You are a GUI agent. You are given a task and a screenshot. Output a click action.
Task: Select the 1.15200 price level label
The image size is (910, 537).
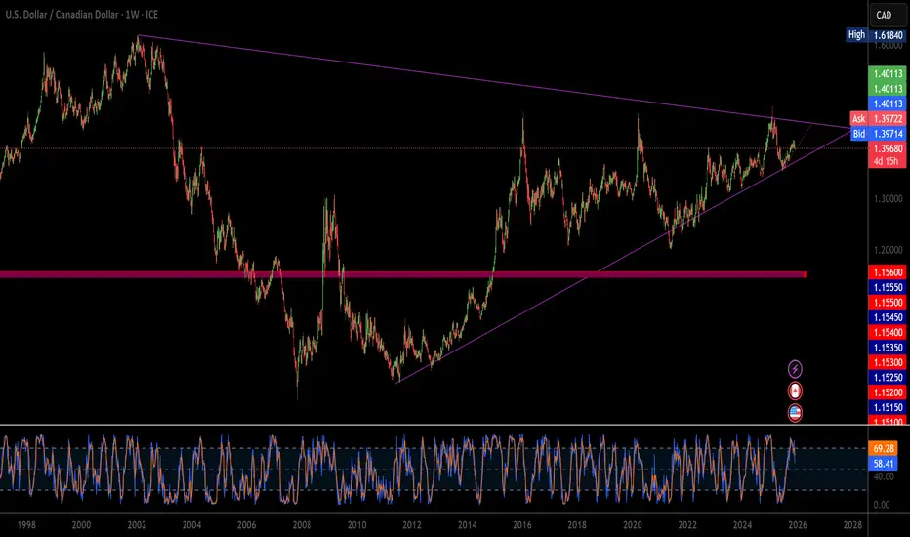pos(887,392)
